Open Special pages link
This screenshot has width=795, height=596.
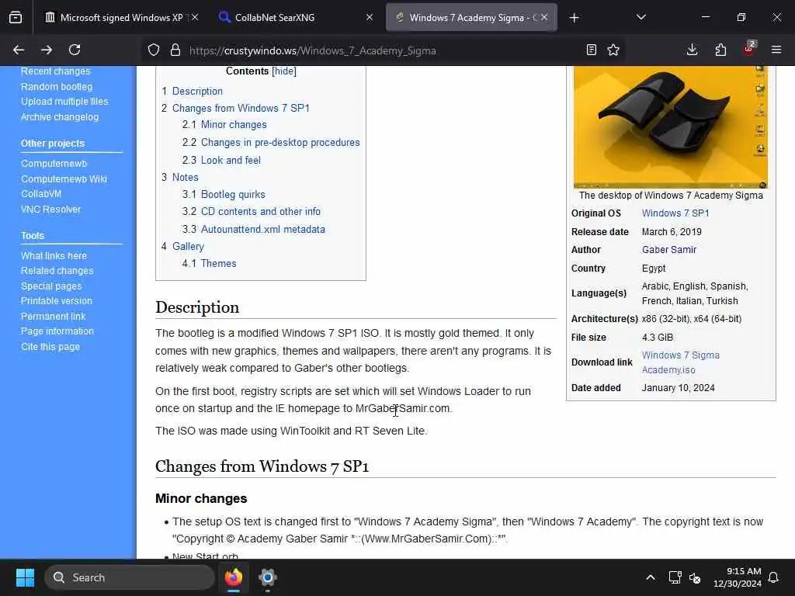(51, 286)
